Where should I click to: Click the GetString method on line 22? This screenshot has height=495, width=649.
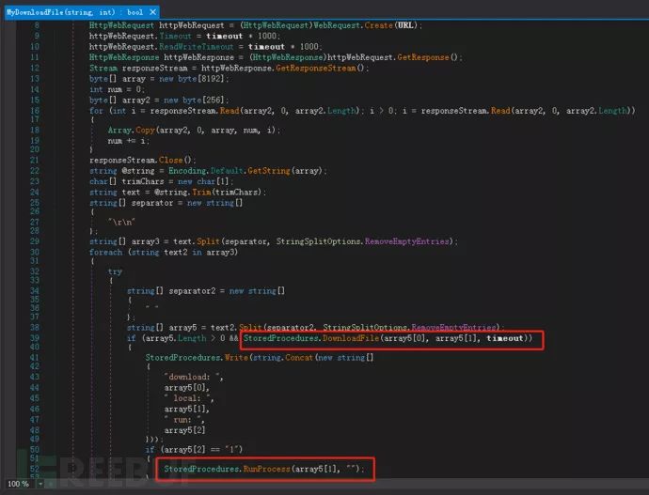269,171
